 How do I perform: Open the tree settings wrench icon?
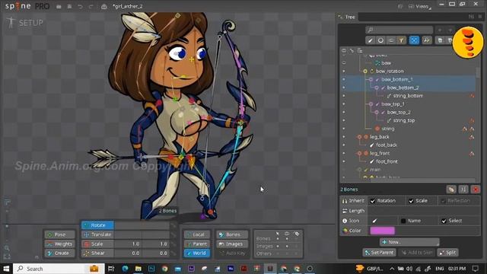(427, 40)
